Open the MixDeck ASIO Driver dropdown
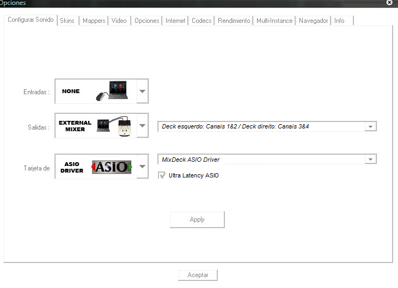Image resolution: width=398 pixels, height=288 pixels. point(370,160)
